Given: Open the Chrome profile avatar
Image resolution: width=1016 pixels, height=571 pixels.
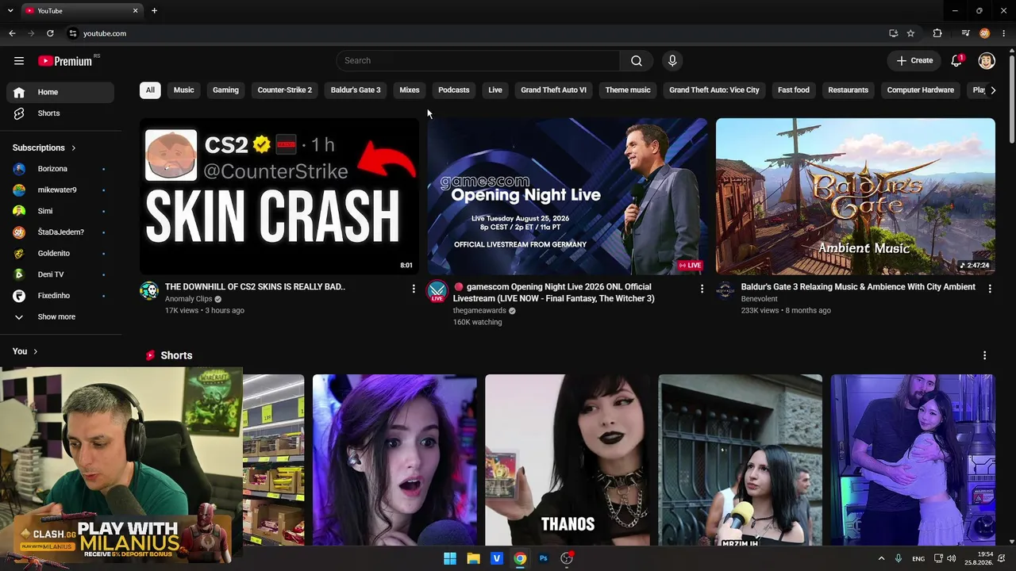Looking at the screenshot, I should (985, 33).
